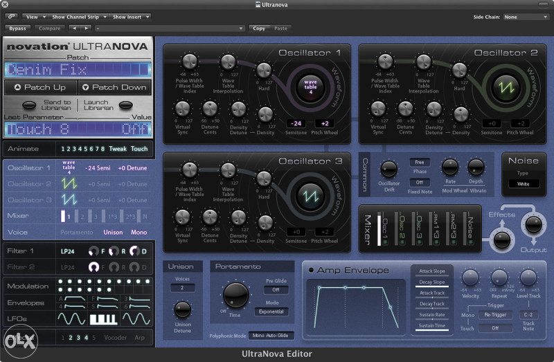Toggle the Send to Librarian oval button
554x362 pixels.
[29, 105]
